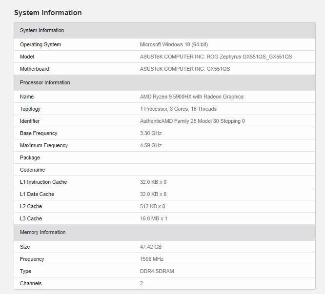Click the 'Identifier' row label
This screenshot has height=294, width=325.
point(30,121)
